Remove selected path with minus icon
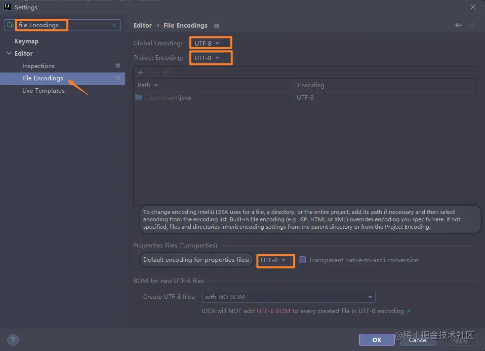Image resolution: width=485 pixels, height=351 pixels. click(153, 72)
